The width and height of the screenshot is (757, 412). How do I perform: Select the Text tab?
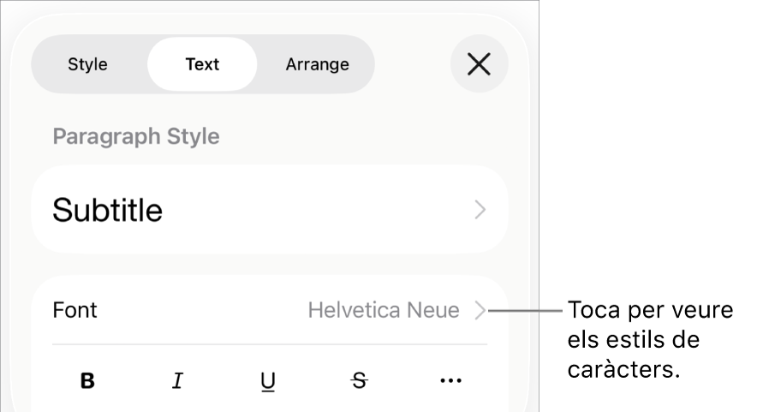202,64
